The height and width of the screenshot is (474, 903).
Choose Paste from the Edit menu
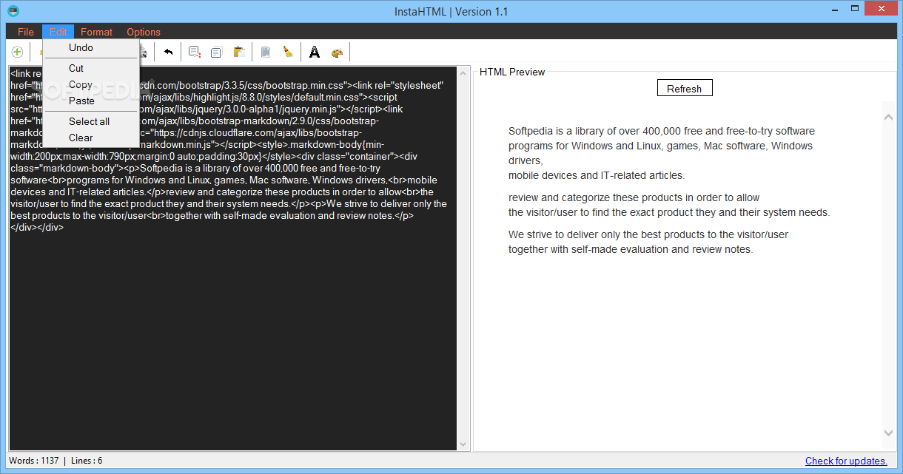(x=91, y=101)
